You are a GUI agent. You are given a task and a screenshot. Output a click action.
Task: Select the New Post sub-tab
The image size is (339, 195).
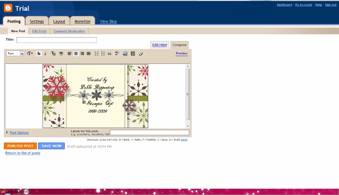[x=18, y=31]
